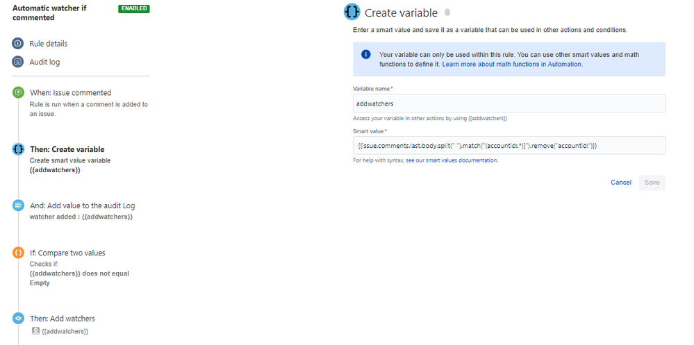Click the Create variable braces icon in rule chain
Screen dimensions: 694x345
pyautogui.click(x=18, y=149)
